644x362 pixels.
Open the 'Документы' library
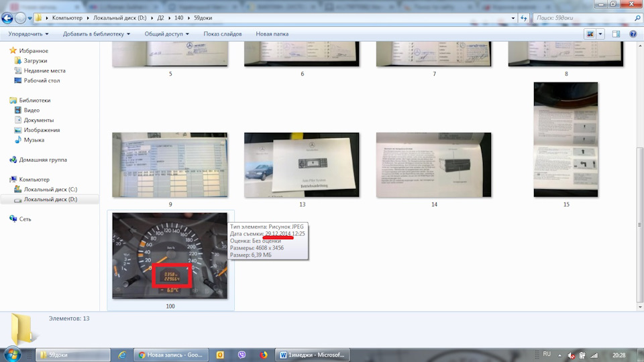coord(39,120)
